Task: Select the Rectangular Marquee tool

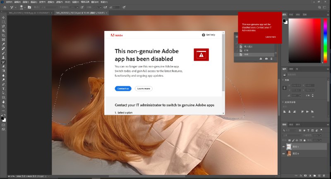Action: click(3, 22)
